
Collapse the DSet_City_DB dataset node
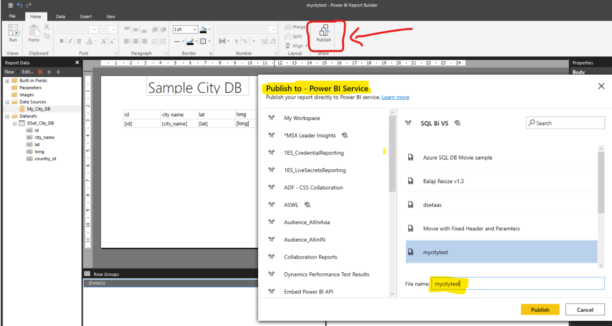[14, 123]
